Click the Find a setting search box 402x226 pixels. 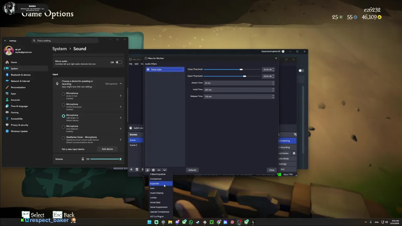[x=65, y=40]
